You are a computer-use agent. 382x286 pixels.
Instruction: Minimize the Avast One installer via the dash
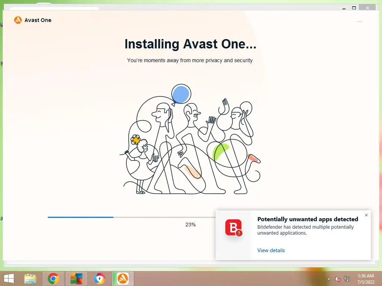click(x=359, y=22)
